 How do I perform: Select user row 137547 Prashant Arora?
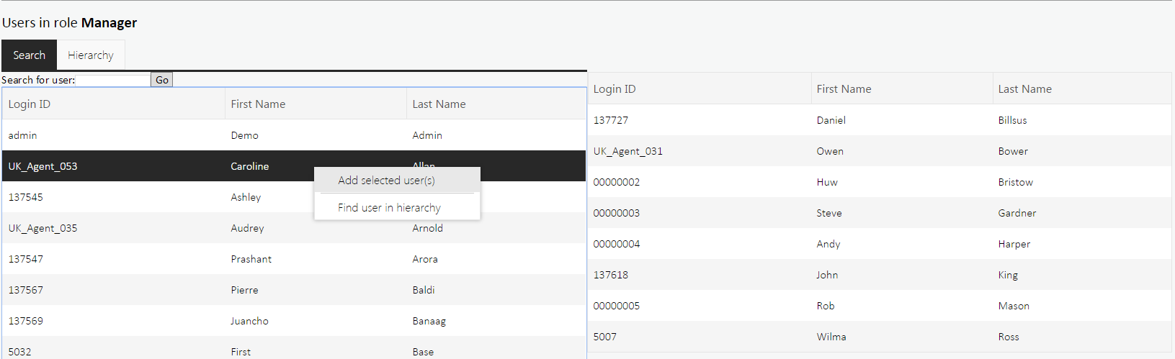[144, 259]
